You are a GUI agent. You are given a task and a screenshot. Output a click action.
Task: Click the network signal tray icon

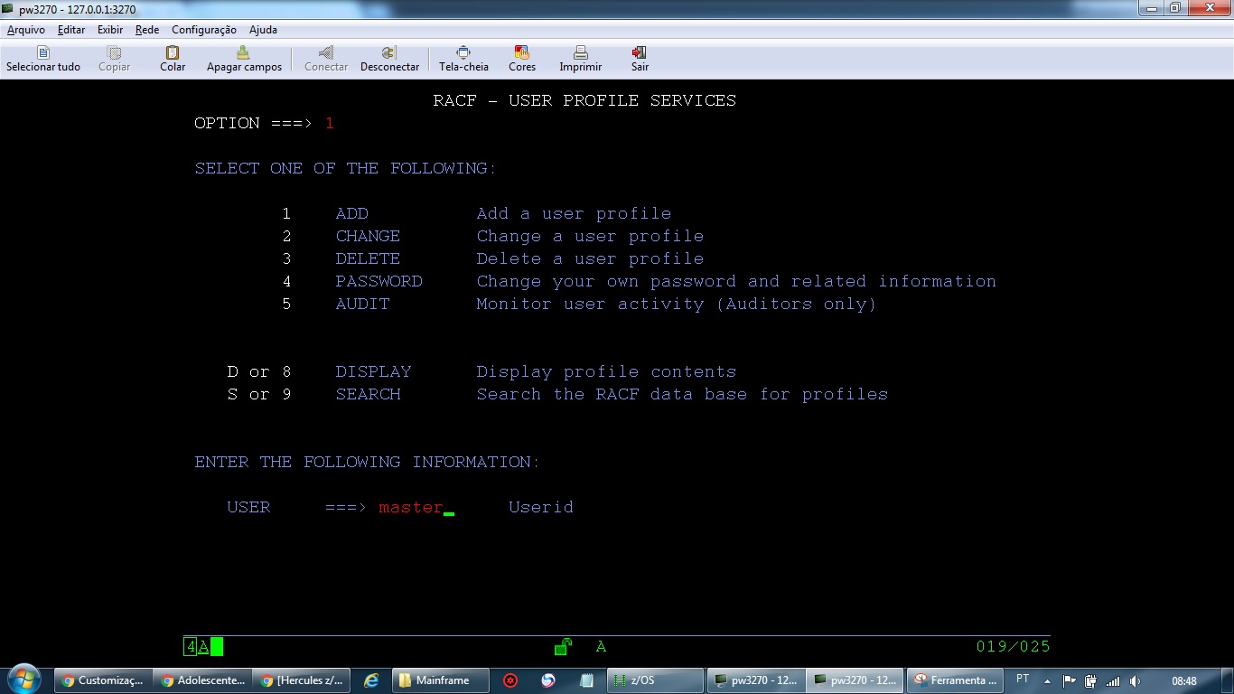1113,680
